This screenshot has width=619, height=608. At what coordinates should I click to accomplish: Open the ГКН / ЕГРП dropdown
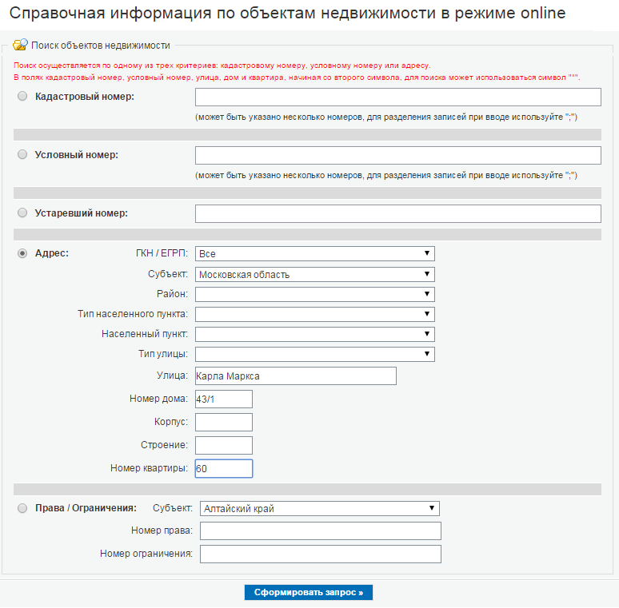point(314,253)
